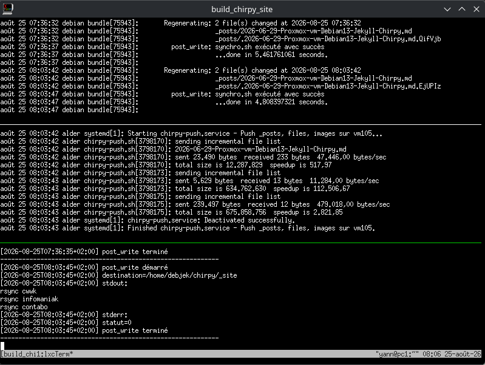Image resolution: width=485 pixels, height=365 pixels.
Task: Click the 07:36:35 "post_write terminé" line
Action: click(x=84, y=252)
